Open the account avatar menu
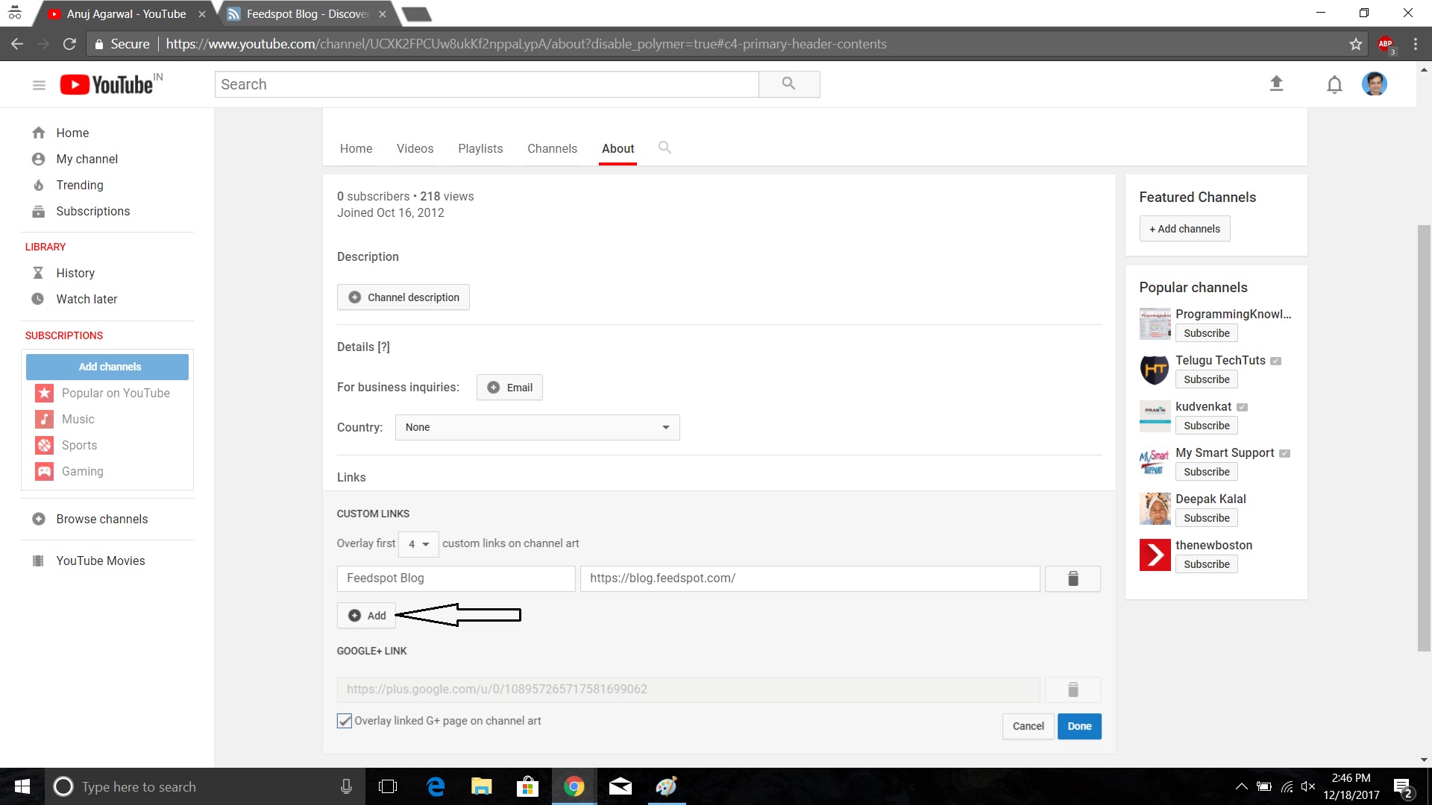 pos(1375,83)
